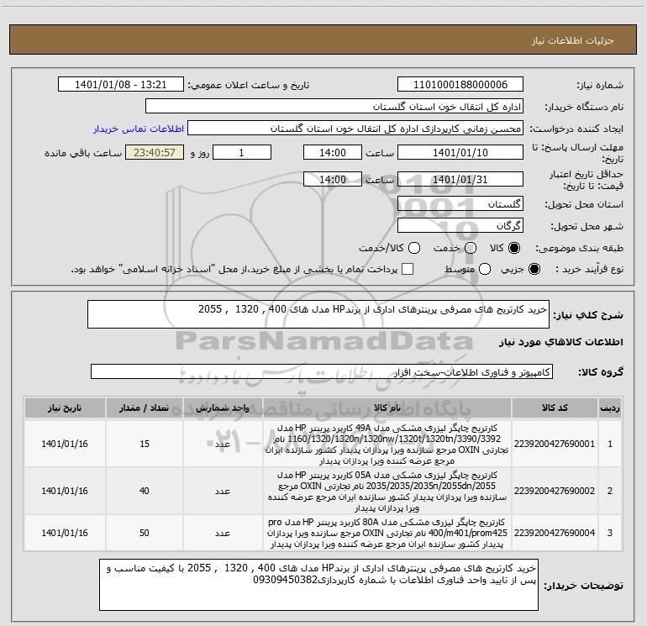Click the price validity date 1401/01/31 field

(460, 179)
